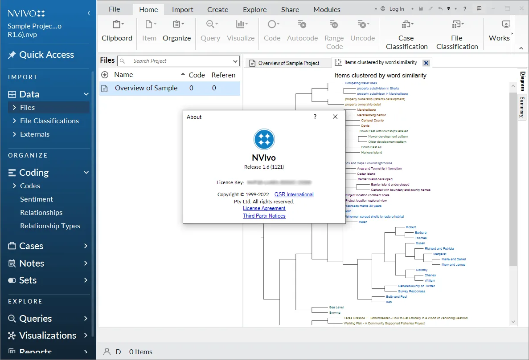Switch to the Share ribbon tab
529x360 pixels.
(290, 9)
